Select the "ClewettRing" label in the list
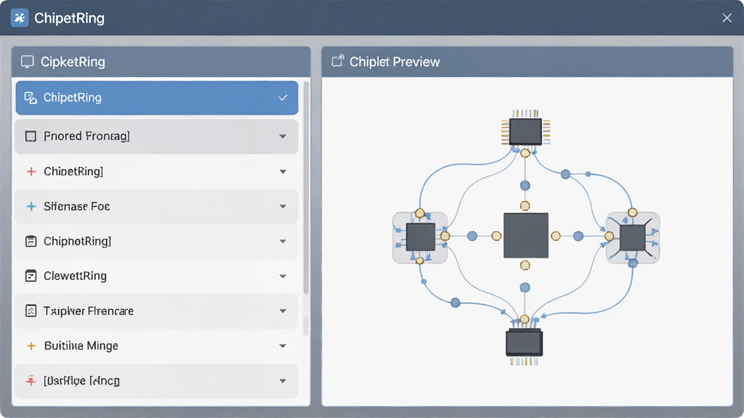Viewport: 744px width, 418px height. (x=75, y=276)
